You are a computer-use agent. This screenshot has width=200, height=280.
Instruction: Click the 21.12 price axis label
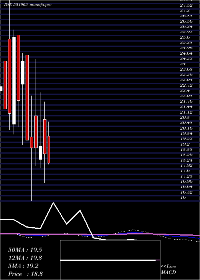(186, 112)
